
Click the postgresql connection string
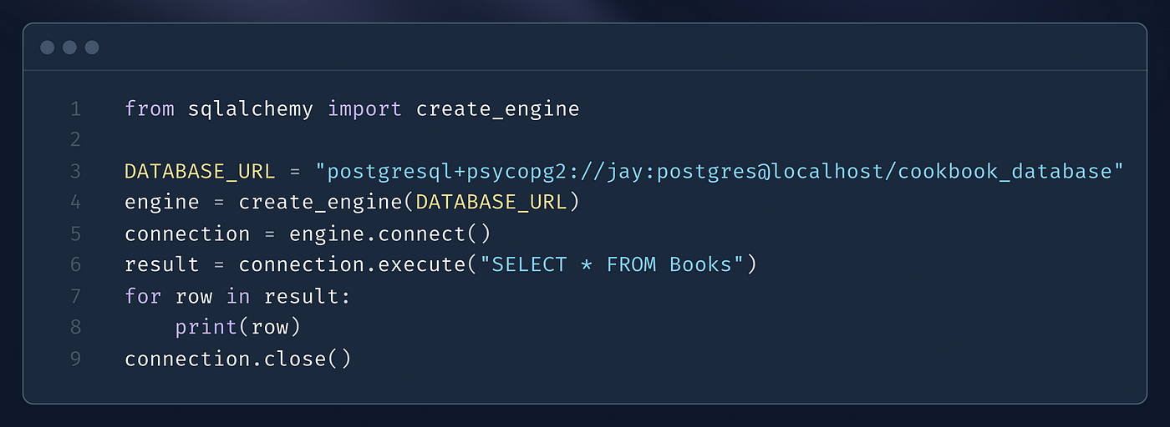(x=720, y=172)
